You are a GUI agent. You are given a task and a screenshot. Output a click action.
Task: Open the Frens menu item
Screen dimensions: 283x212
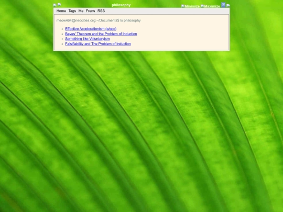pyautogui.click(x=91, y=11)
